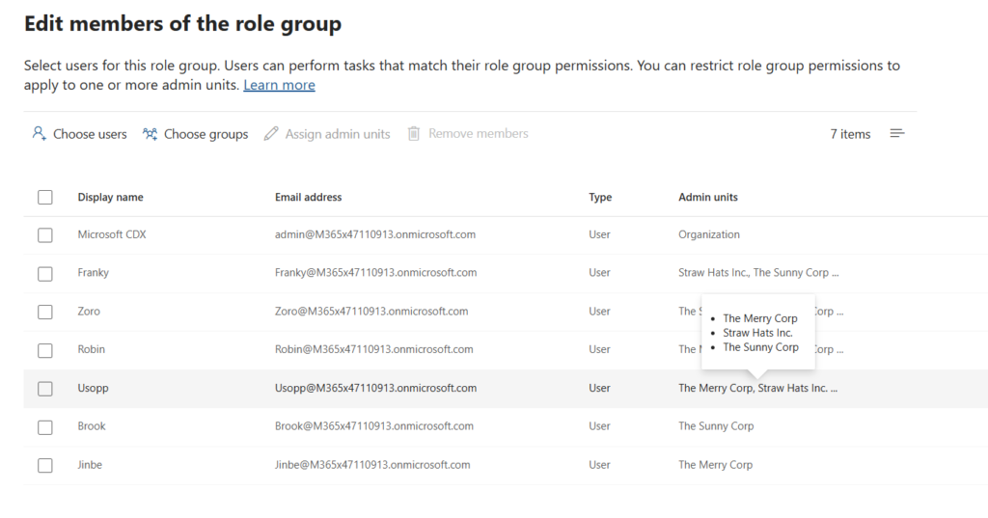The width and height of the screenshot is (988, 518).
Task: Select Brook's email address cell
Action: (x=373, y=426)
